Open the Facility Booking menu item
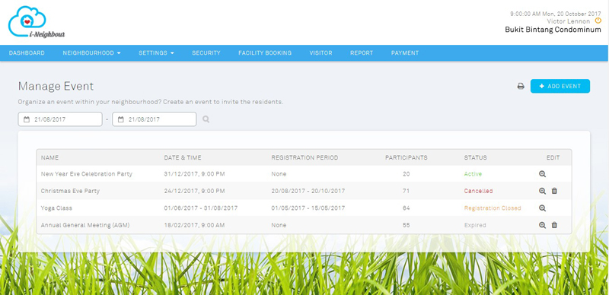The image size is (609, 295). tap(265, 53)
